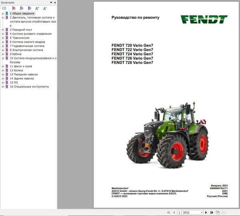This screenshot has height=216, width=240.
Task: Click the Февраль 2023 date text
Action: point(219,186)
